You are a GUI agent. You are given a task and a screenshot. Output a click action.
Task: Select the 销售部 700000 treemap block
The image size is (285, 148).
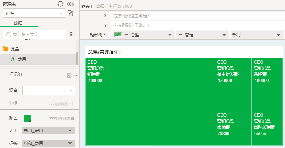(x=150, y=102)
